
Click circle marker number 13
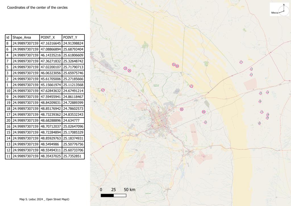251,75
